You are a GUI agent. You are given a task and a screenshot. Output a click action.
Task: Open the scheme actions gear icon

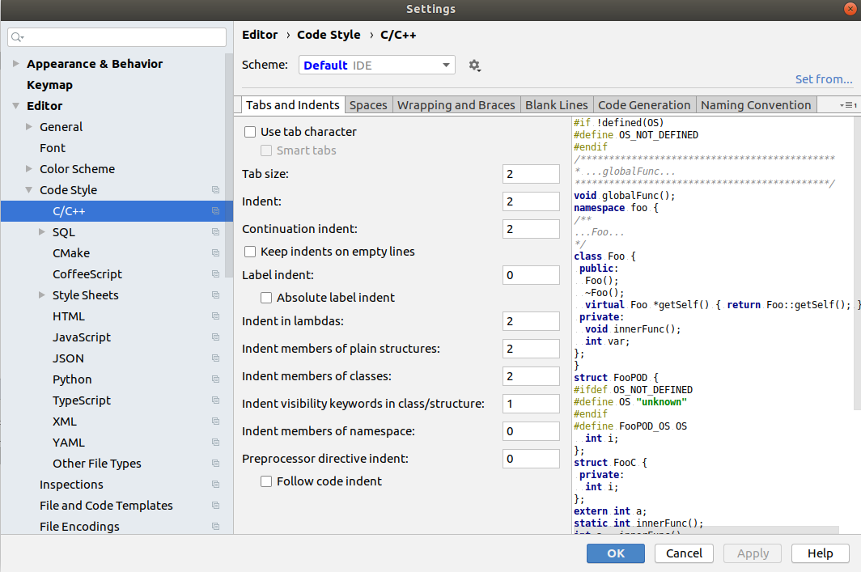[474, 66]
